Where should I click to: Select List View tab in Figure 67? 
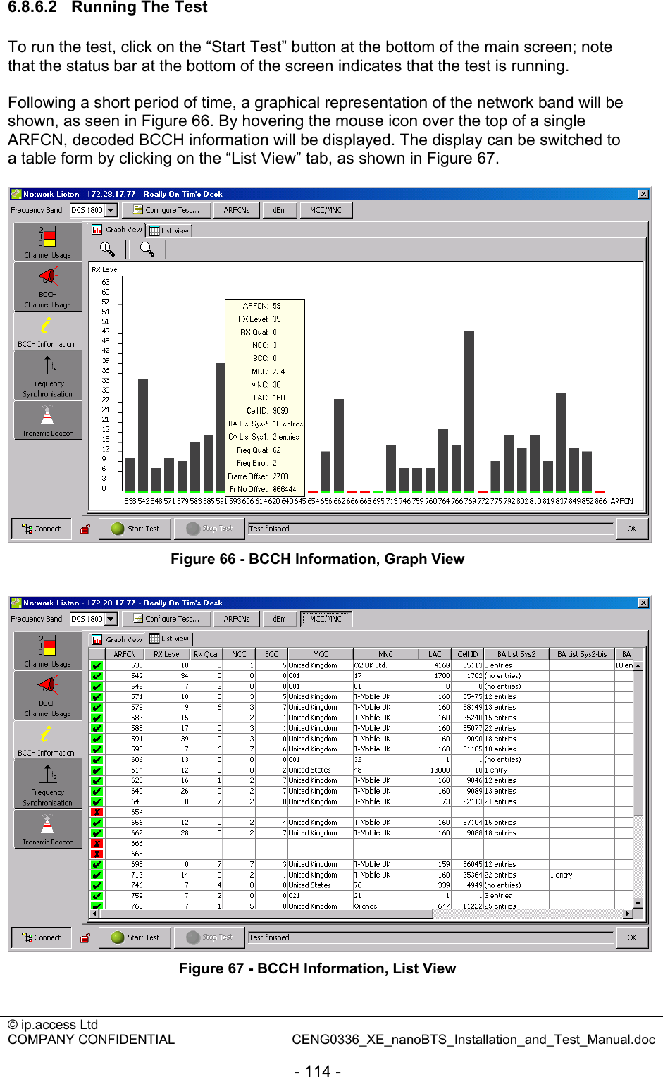(x=169, y=639)
